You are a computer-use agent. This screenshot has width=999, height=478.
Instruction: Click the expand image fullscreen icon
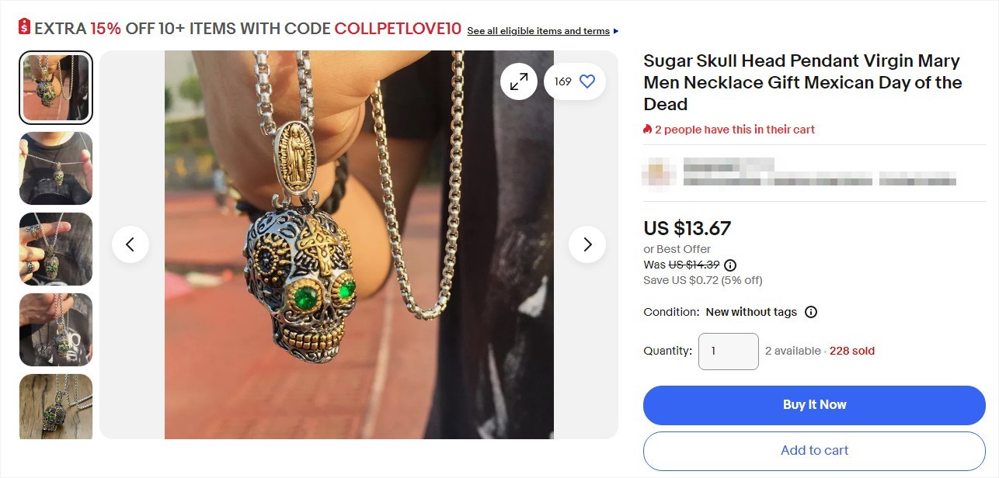519,81
